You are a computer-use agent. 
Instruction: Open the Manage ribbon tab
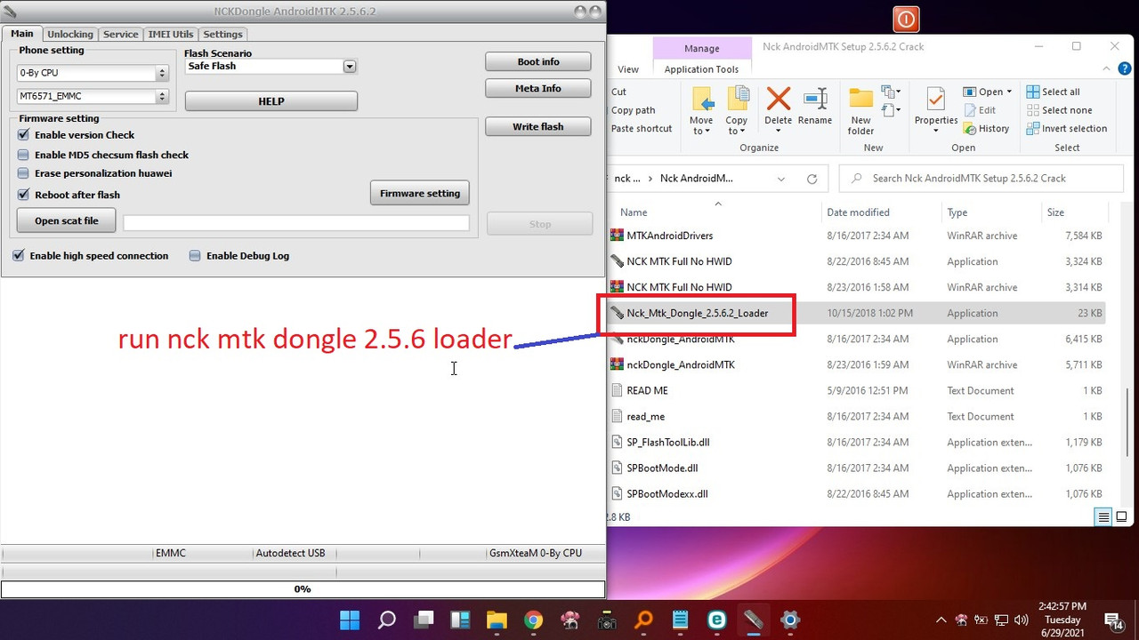coord(702,48)
